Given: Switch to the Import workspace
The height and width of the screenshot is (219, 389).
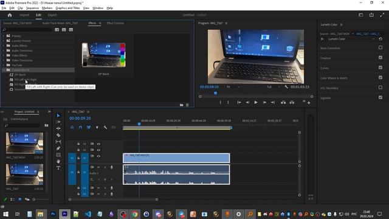Looking at the screenshot, I should [24, 15].
